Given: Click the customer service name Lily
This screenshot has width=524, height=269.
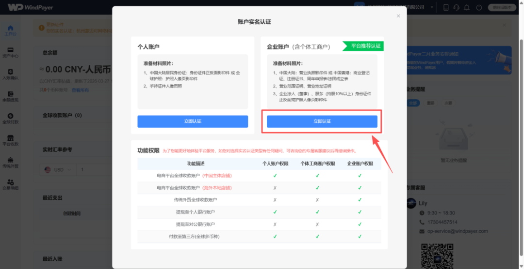Looking at the screenshot, I should [423, 203].
